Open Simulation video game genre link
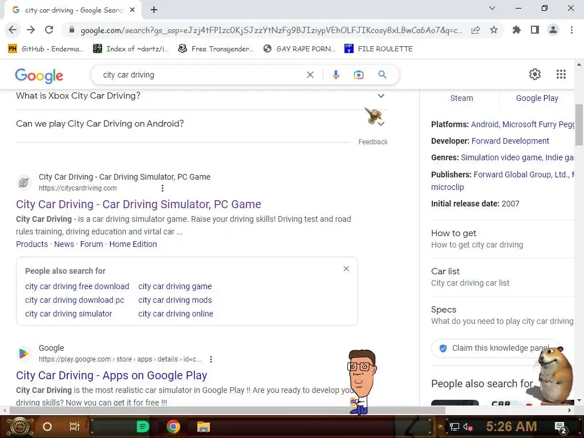Image resolution: width=584 pixels, height=438 pixels. [501, 157]
